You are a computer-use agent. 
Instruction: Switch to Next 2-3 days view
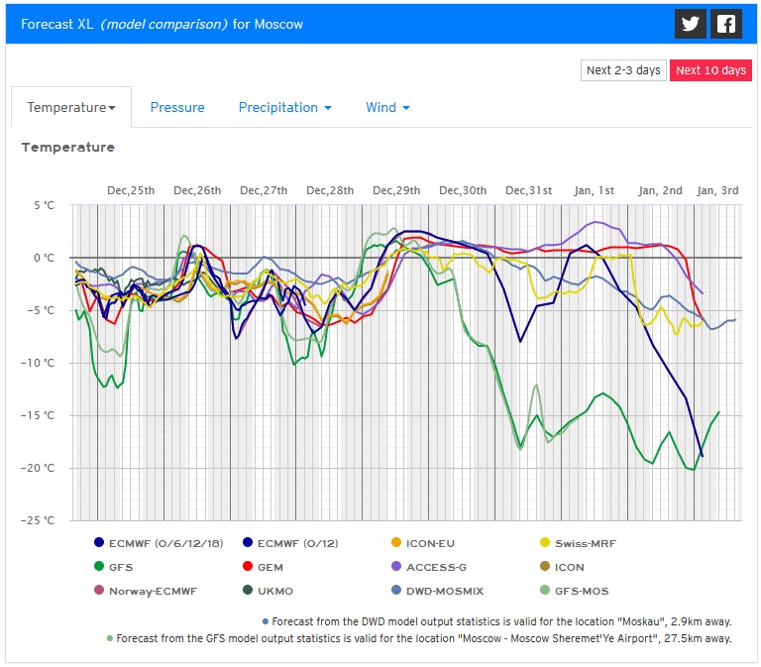[x=623, y=70]
